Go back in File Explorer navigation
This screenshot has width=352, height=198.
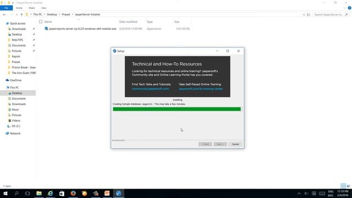(x=4, y=15)
